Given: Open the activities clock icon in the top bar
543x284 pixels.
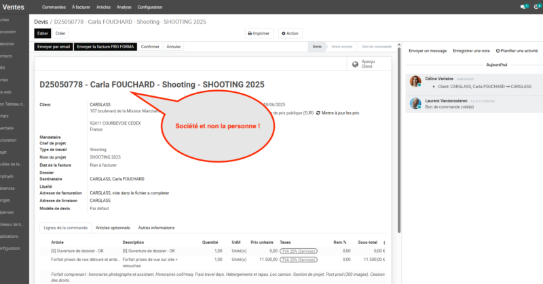Looking at the screenshot, I should click(536, 6).
